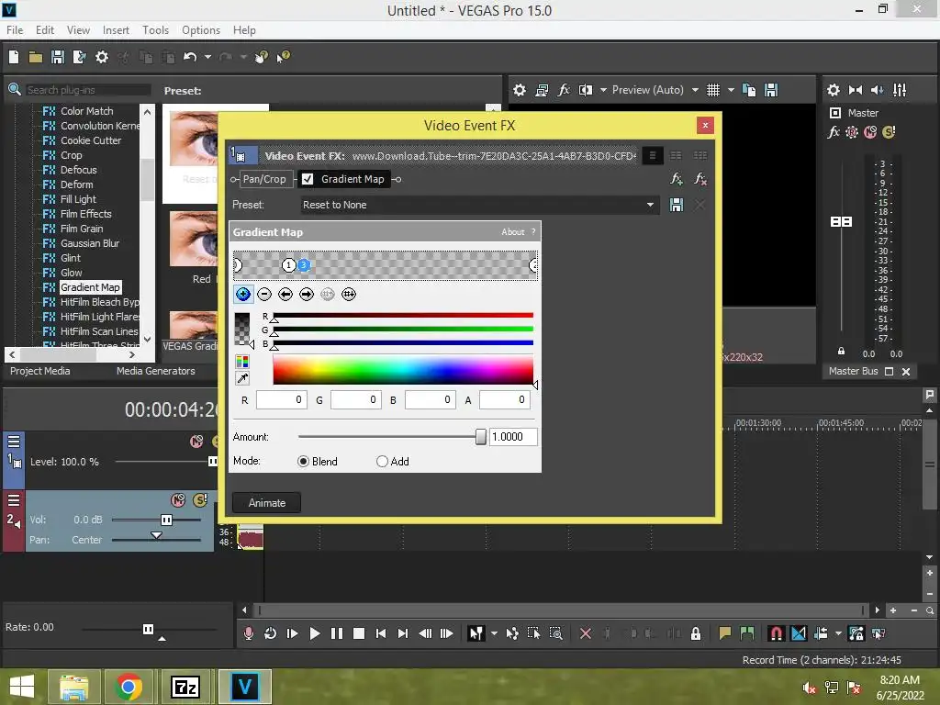The image size is (940, 705).
Task: Undo the last action
Action: point(190,57)
